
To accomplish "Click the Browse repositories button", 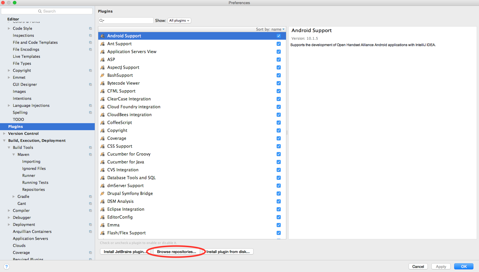I will click(x=176, y=252).
